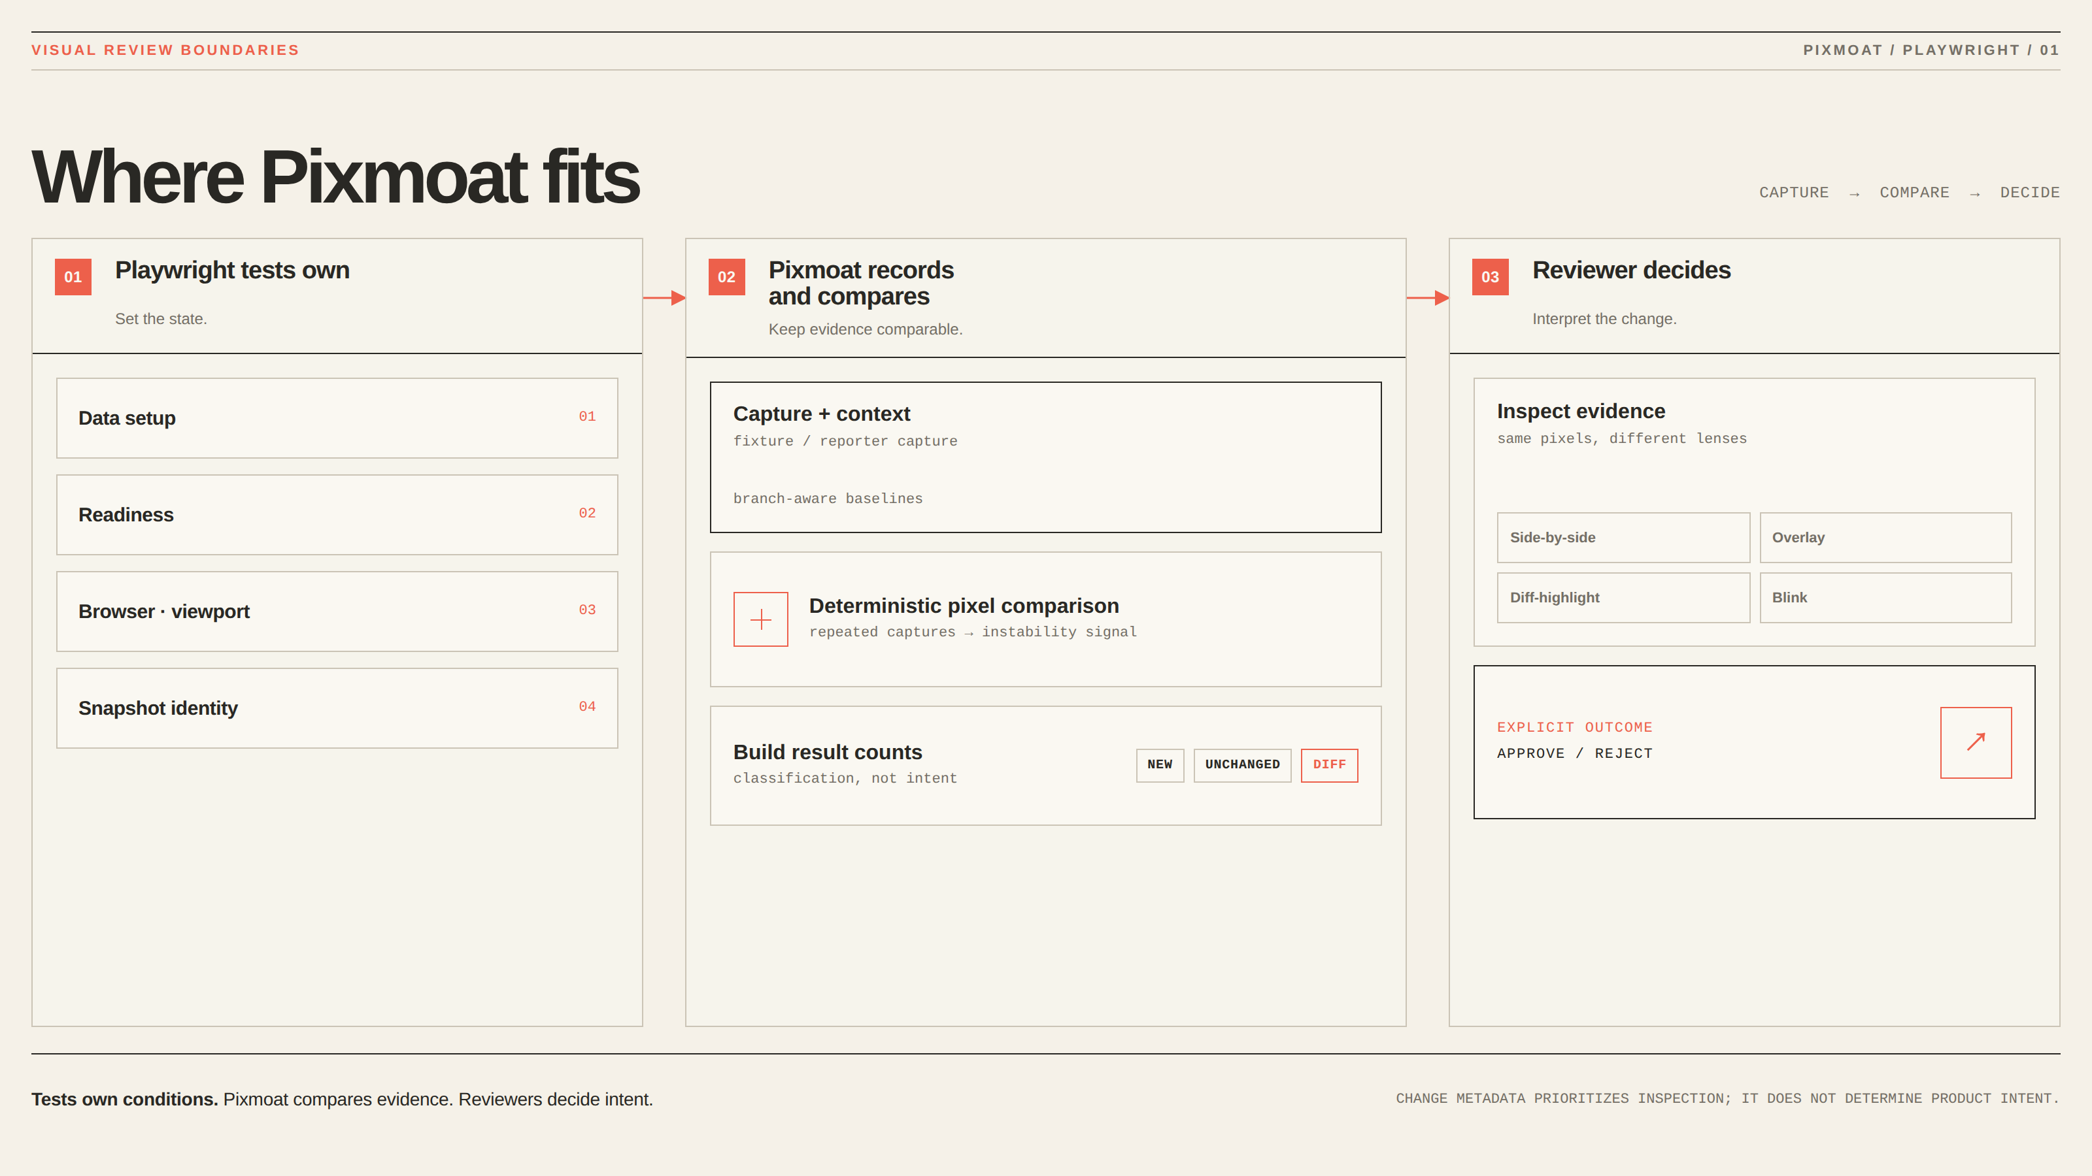Screen dimensions: 2092x1176
Task: Click the fixture / reporter capture line
Action: (x=845, y=441)
